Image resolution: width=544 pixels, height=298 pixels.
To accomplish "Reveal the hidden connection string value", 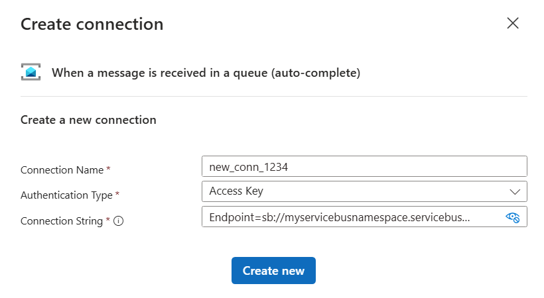I will click(x=512, y=217).
